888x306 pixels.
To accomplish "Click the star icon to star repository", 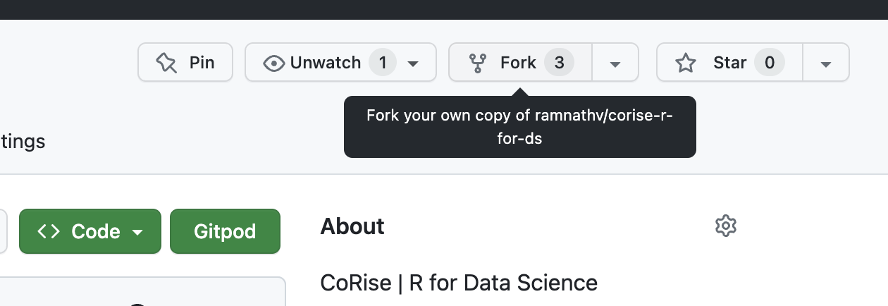I will pos(686,63).
